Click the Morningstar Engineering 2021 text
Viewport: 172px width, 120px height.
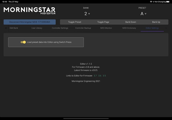[86, 81]
